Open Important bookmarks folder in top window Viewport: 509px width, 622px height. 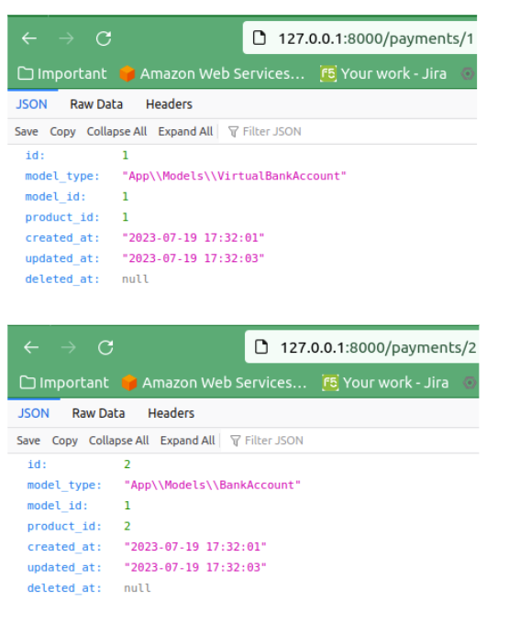pos(62,74)
